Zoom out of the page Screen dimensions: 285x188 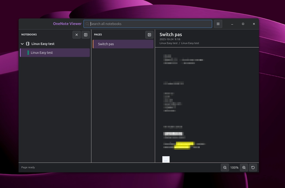(225, 167)
